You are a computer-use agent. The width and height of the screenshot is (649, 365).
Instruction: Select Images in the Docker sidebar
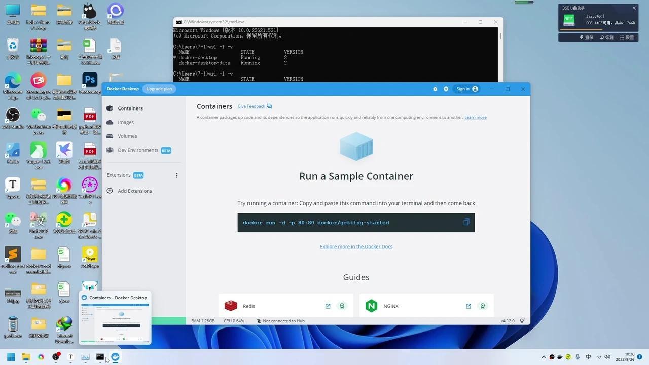coord(126,122)
